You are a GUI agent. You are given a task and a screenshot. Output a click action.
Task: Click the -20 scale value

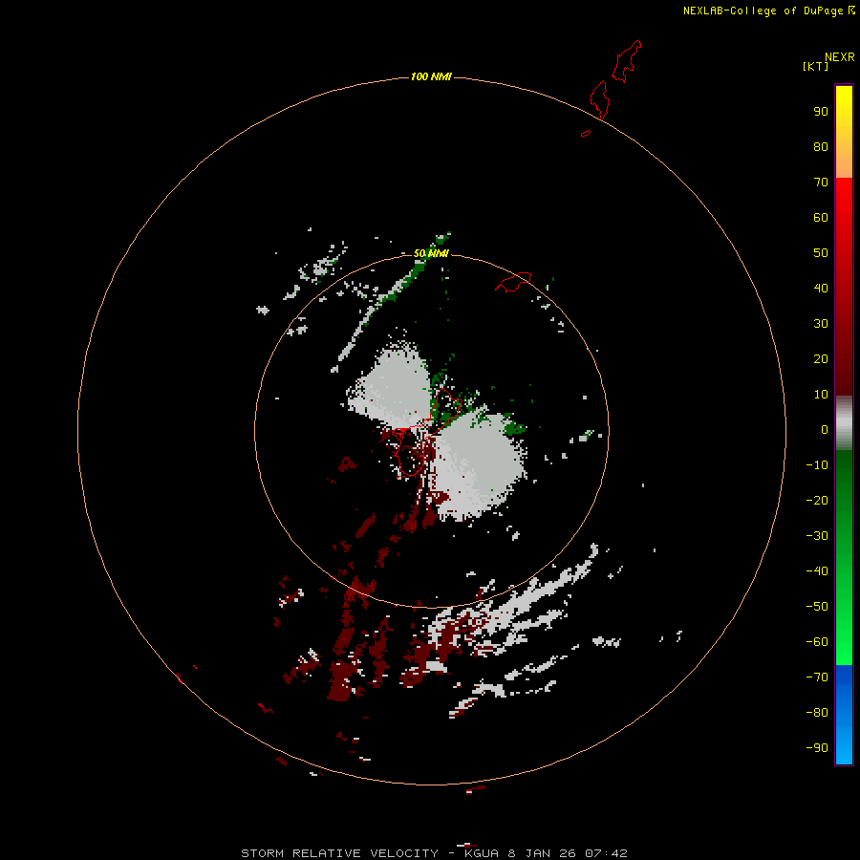[817, 501]
